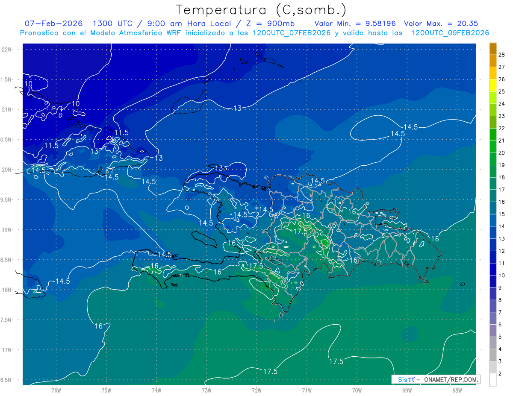
Task: Pick blue legend swatch between 13 and 14
Action: [493, 232]
